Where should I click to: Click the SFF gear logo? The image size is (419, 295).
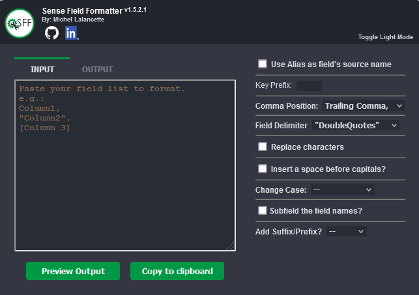tap(20, 23)
